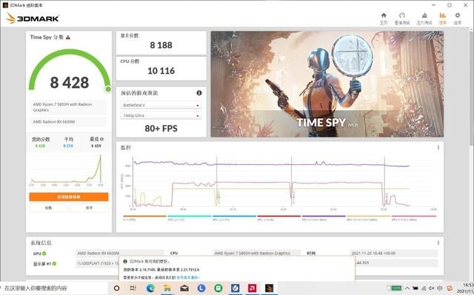Click the monitoring line graph
This screenshot has width=474, height=295.
pos(278,183)
